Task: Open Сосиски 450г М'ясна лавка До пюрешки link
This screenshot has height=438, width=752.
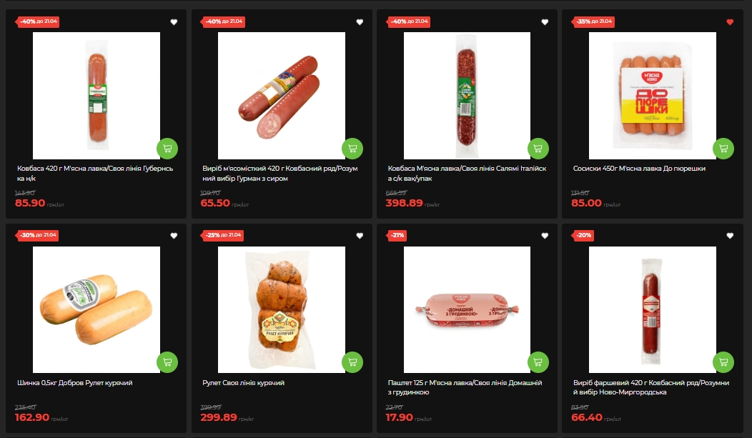Action: [x=639, y=169]
